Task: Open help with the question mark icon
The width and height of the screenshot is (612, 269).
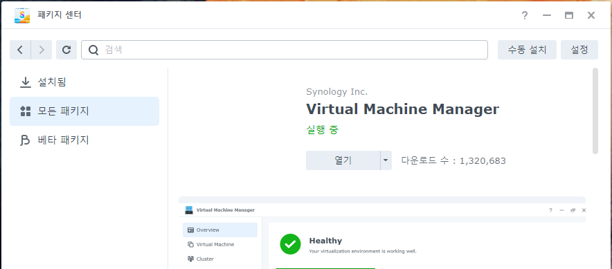Action: pyautogui.click(x=525, y=16)
